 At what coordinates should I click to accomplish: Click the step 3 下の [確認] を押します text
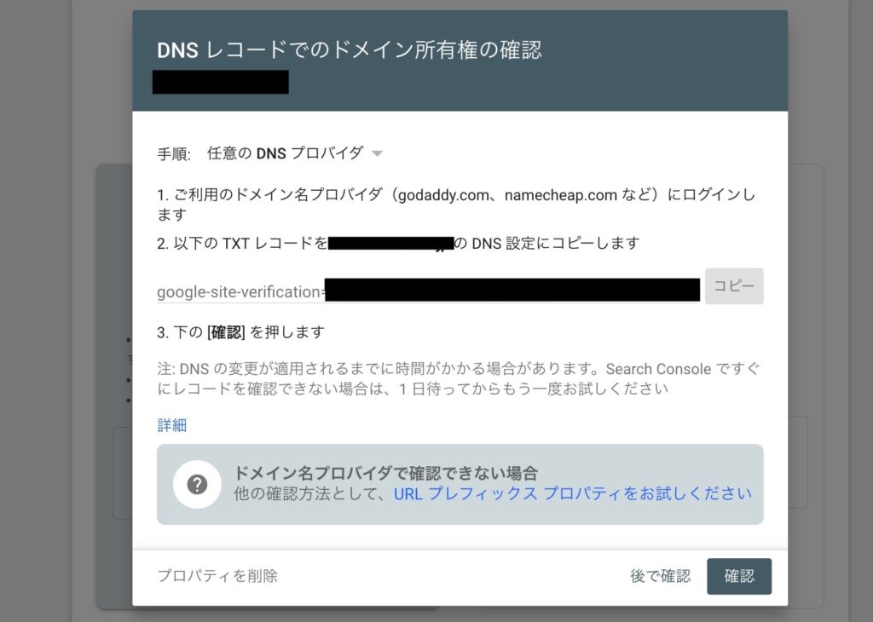(240, 331)
